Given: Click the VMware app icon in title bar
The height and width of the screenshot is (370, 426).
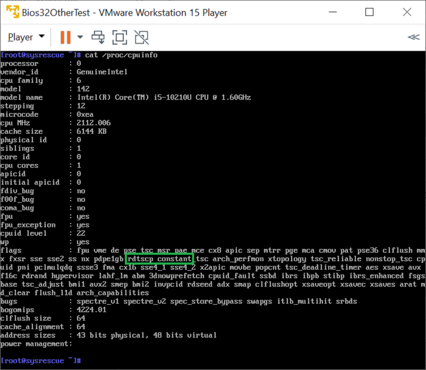Looking at the screenshot, I should click(x=13, y=12).
